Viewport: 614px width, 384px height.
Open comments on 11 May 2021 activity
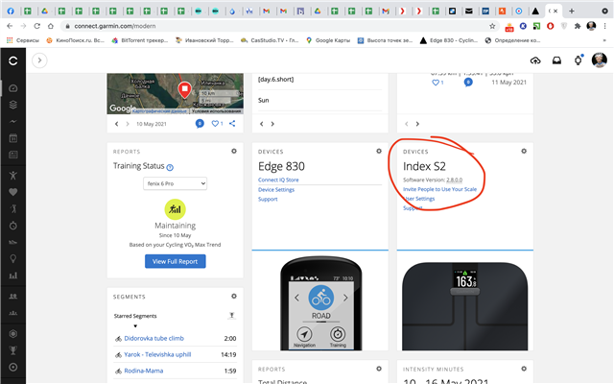(468, 83)
